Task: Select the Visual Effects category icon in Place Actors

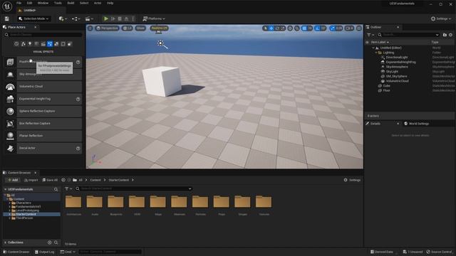Action: click(50, 44)
